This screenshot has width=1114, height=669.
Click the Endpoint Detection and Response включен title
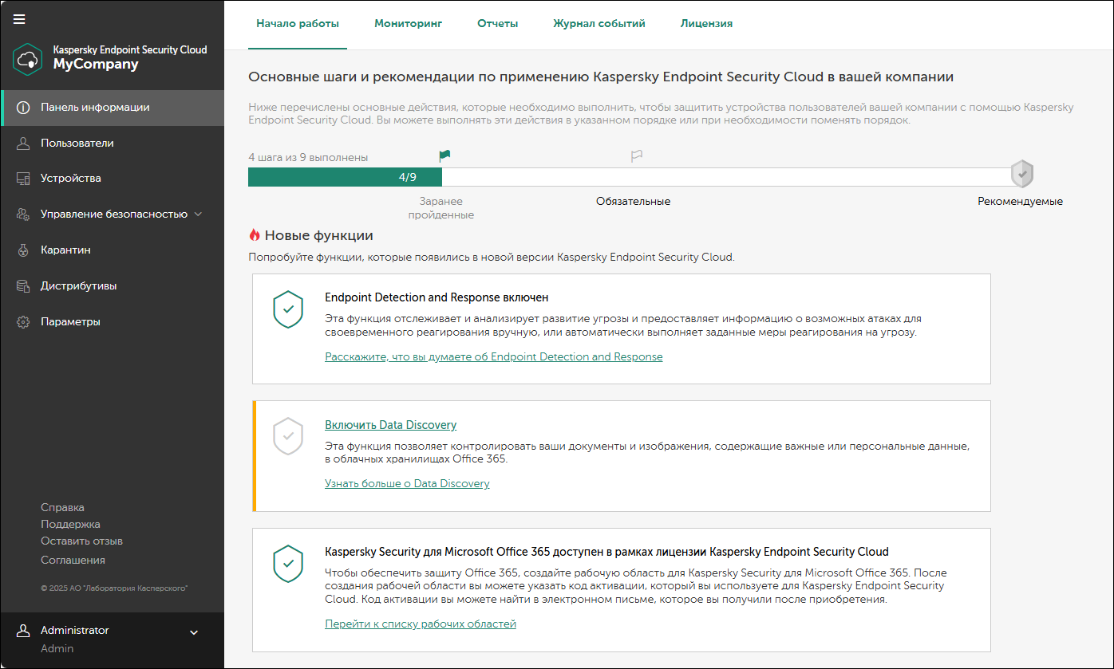(x=437, y=297)
